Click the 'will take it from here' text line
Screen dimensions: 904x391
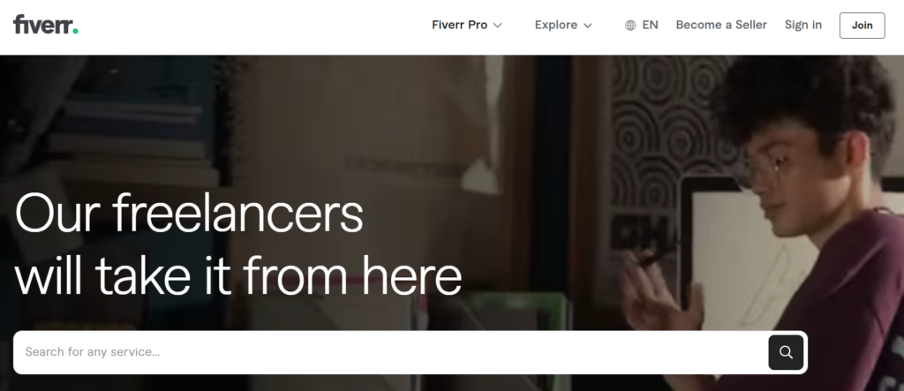pos(238,275)
